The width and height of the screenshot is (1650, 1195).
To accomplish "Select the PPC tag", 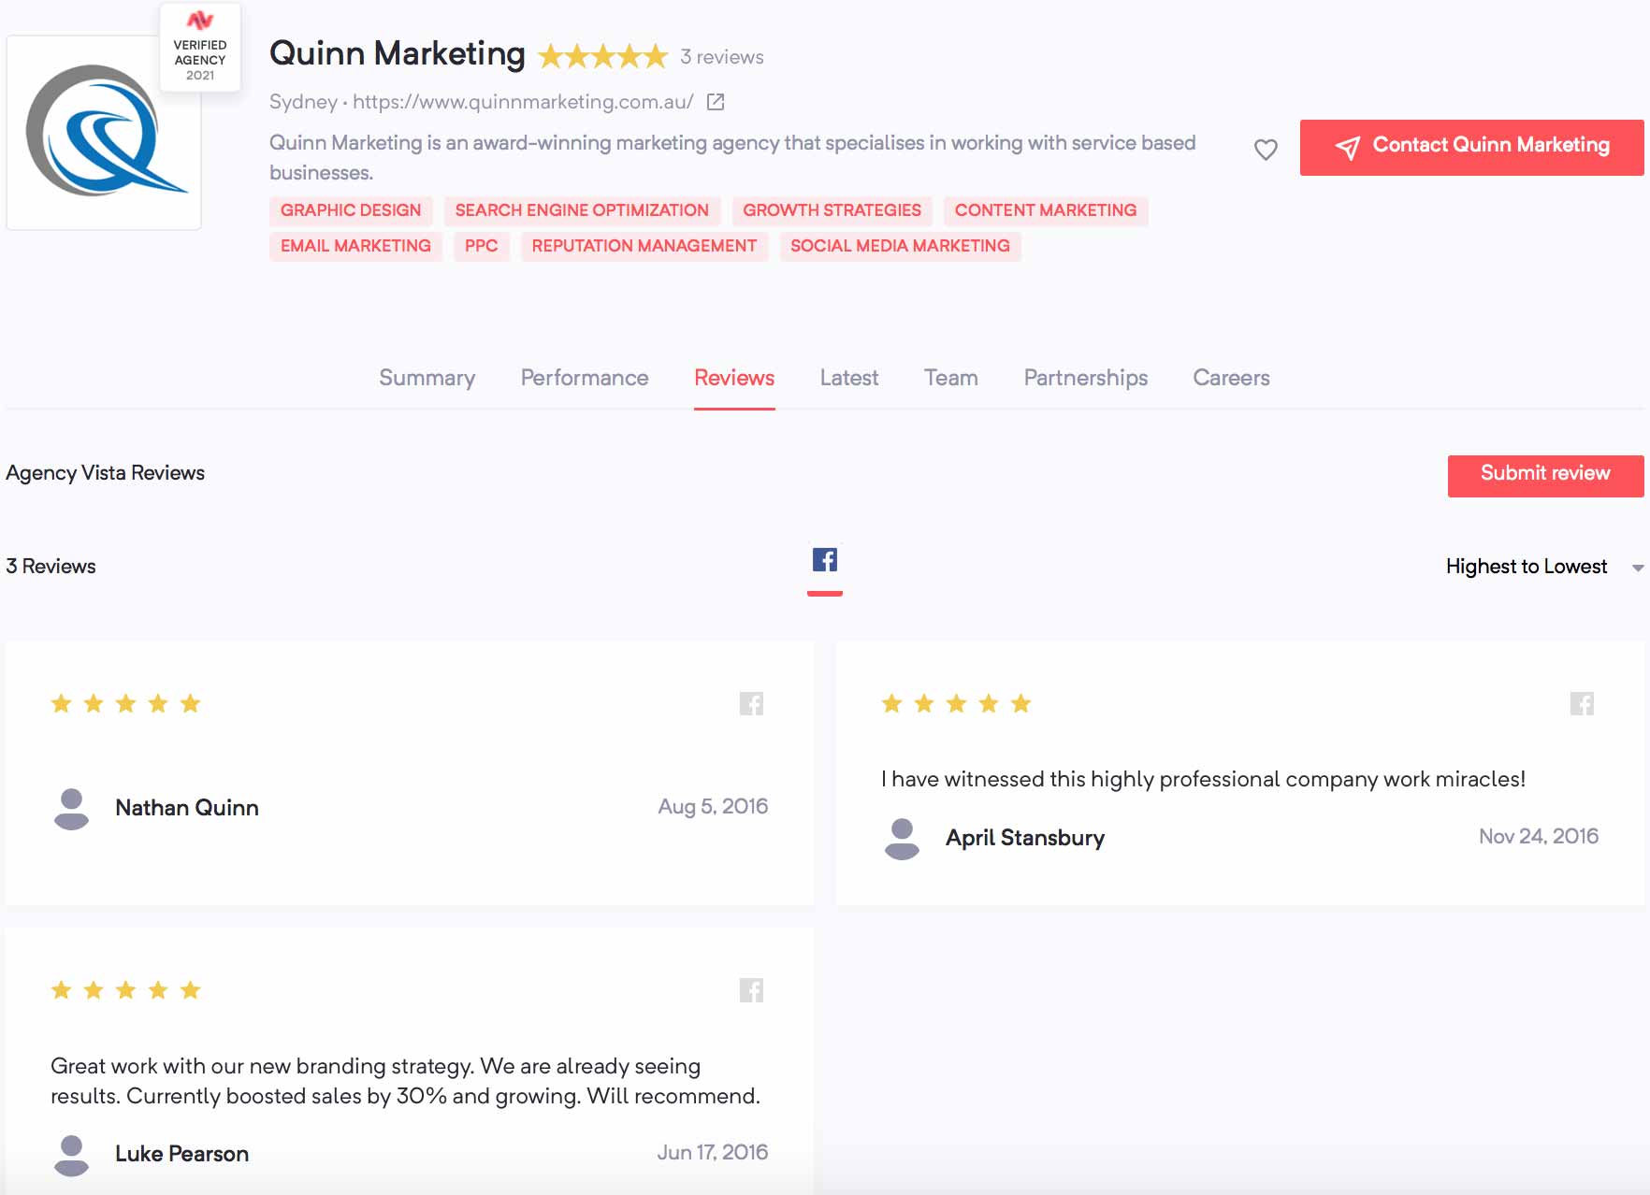I will pos(482,246).
